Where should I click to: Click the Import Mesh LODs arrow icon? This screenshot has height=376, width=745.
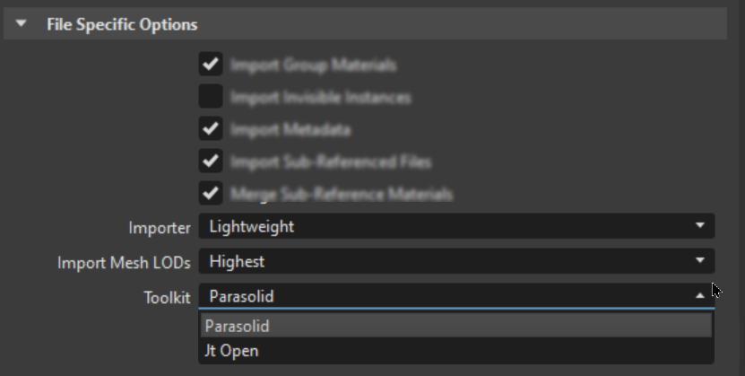[x=700, y=262]
